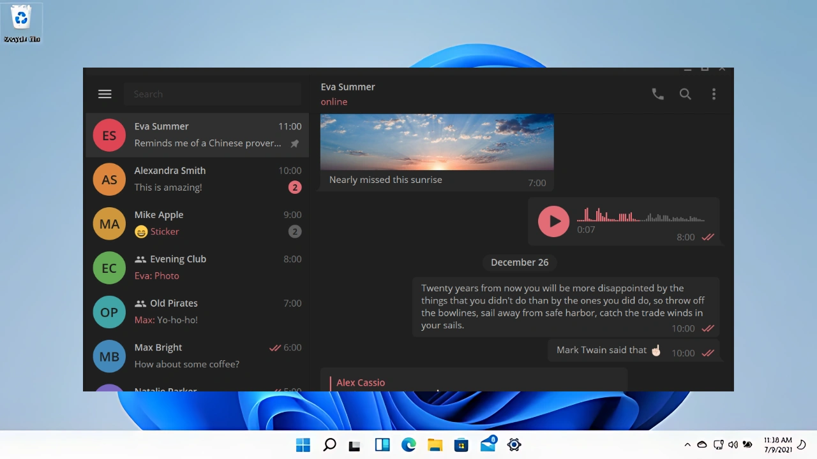
Task: Open File Explorer from the taskbar
Action: (x=435, y=445)
